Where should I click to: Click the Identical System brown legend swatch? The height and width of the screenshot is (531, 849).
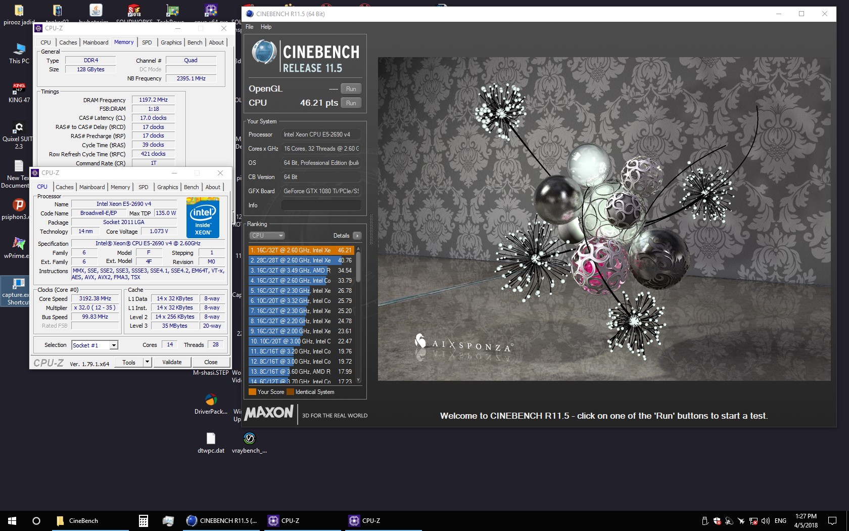(290, 392)
